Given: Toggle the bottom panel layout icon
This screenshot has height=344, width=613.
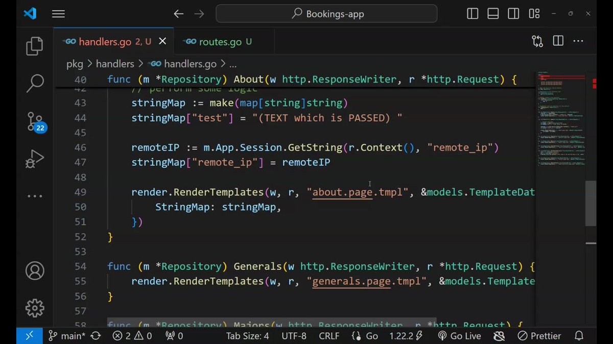Looking at the screenshot, I should pos(493,14).
